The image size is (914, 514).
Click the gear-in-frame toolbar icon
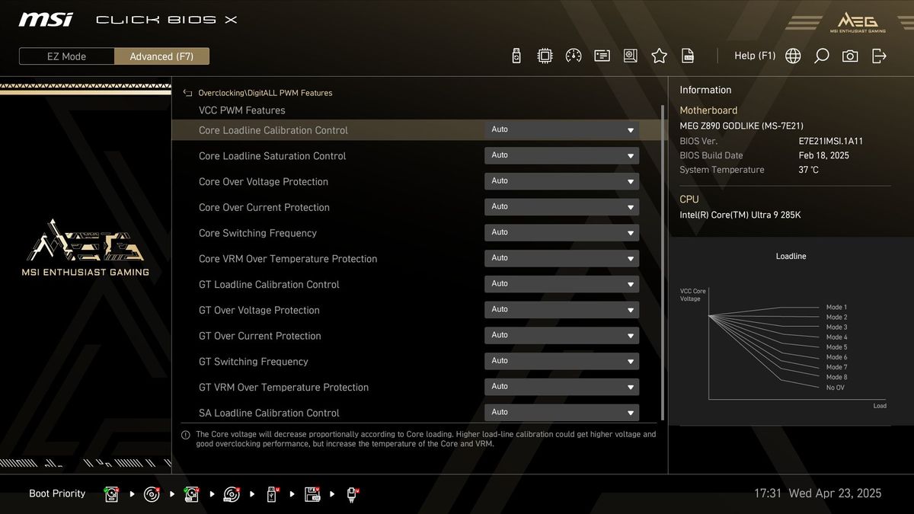pos(630,56)
